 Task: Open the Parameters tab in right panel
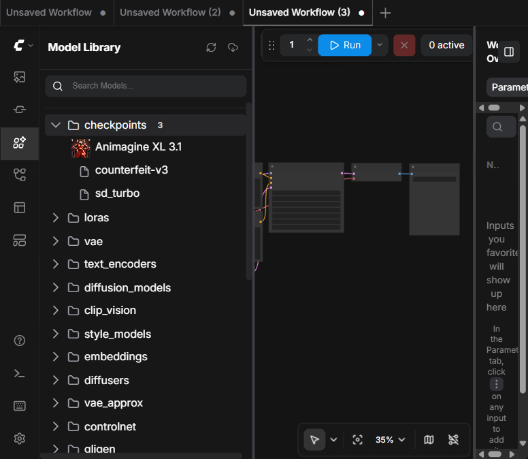tap(508, 87)
